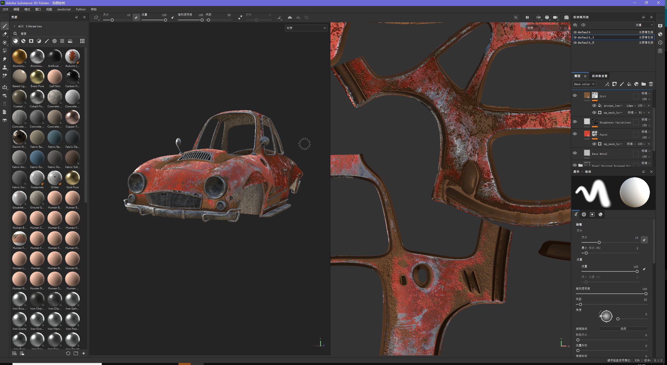This screenshot has width=667, height=365.
Task: Select the Clone stamp tool
Action: tap(4, 67)
